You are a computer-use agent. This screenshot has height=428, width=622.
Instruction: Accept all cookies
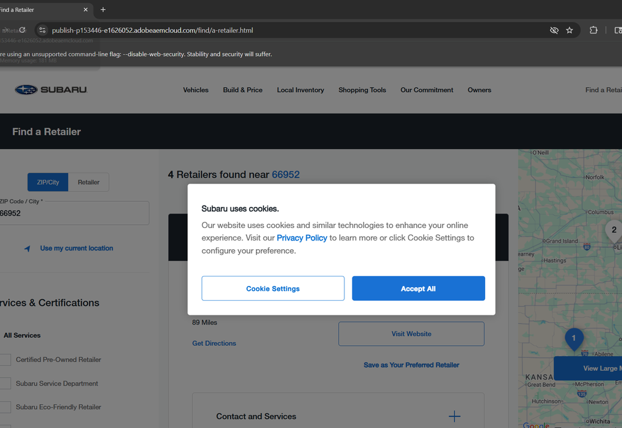[x=418, y=288]
